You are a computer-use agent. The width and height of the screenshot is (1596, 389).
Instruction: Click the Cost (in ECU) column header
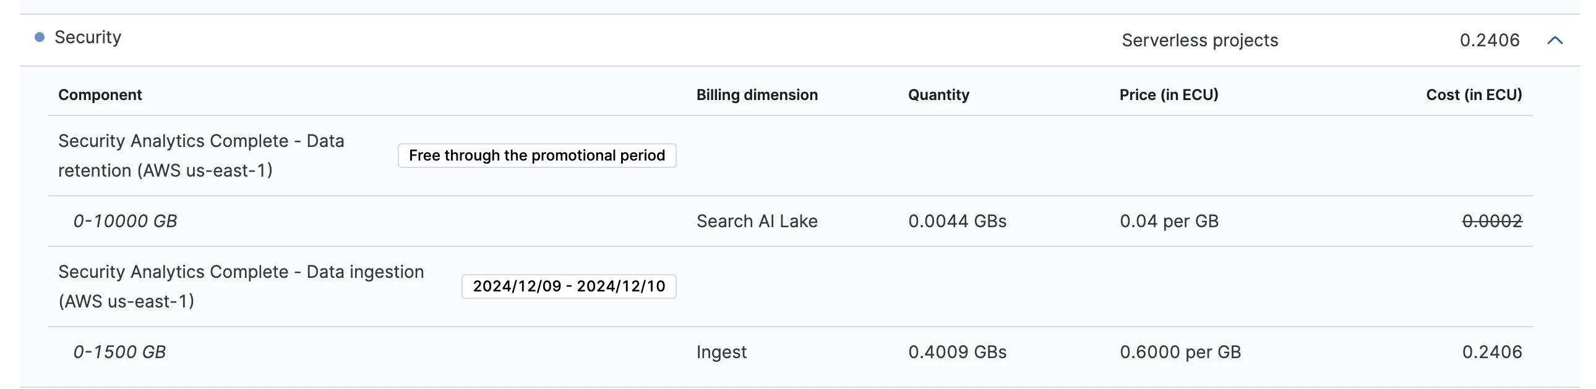[1474, 94]
